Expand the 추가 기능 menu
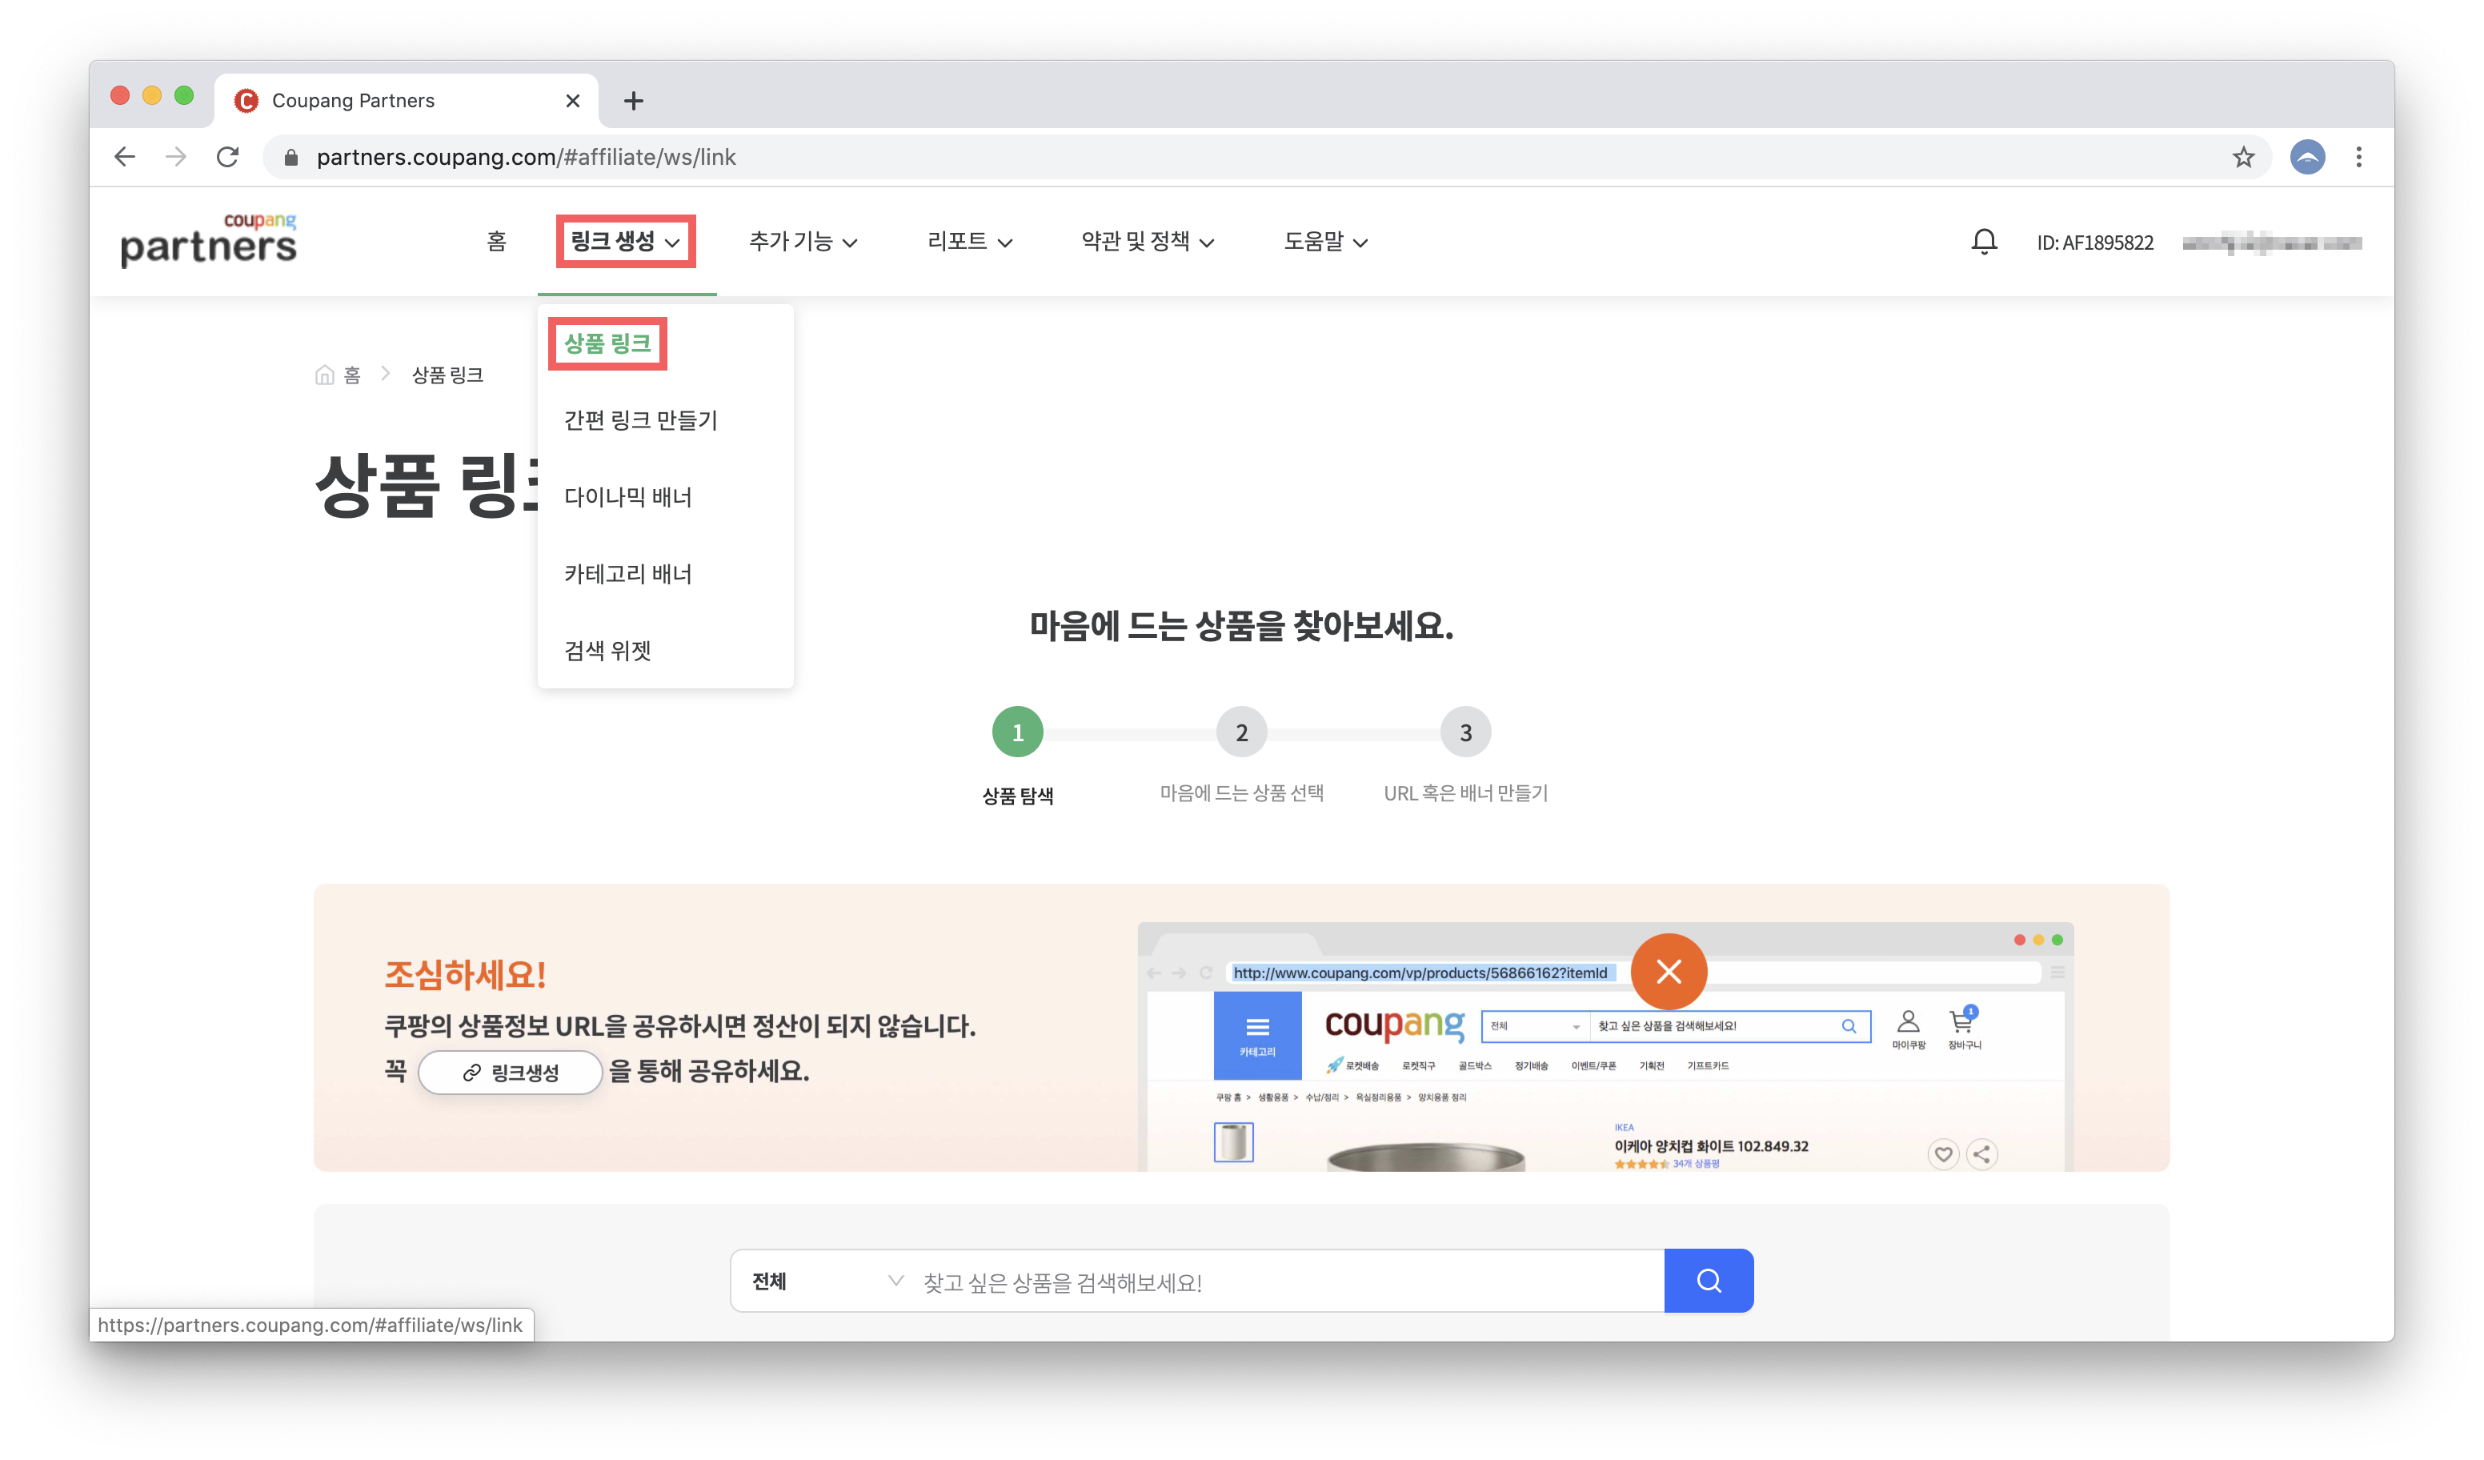The image size is (2484, 1460). coord(803,242)
